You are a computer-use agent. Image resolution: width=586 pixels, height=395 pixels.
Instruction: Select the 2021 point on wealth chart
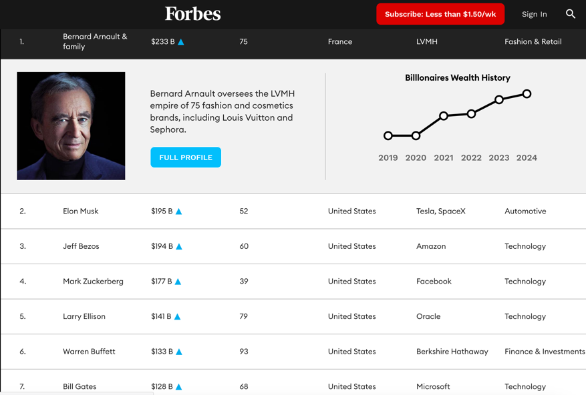coord(444,116)
